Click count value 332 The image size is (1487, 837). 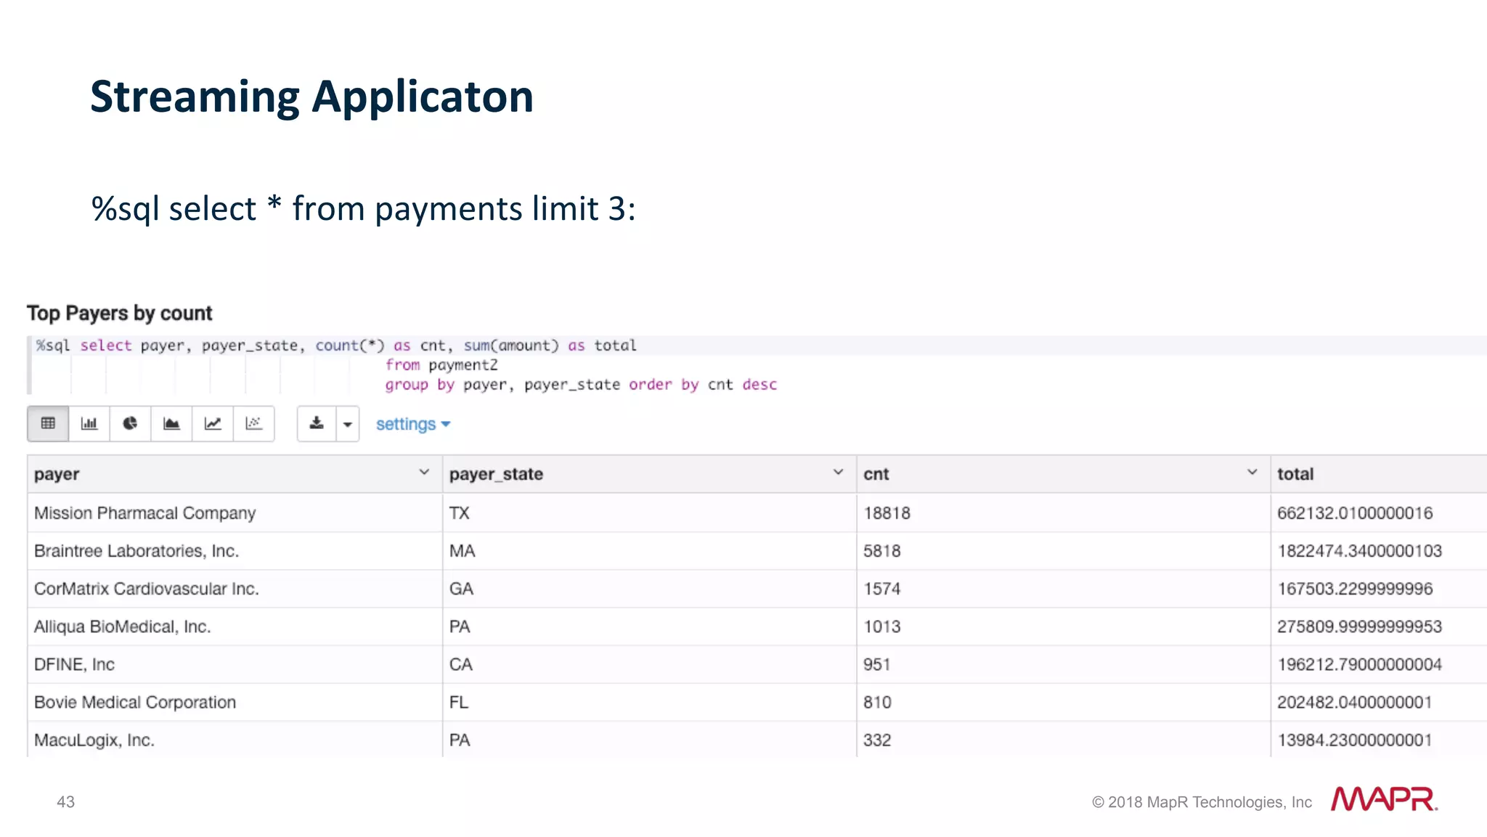(877, 740)
